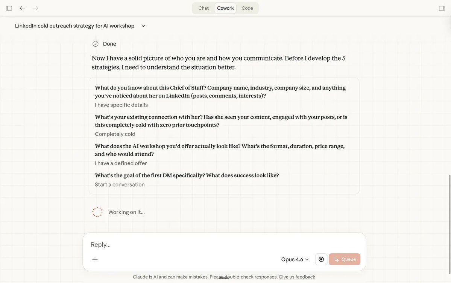Open the Give us feedback link
451x283 pixels.
297,276
